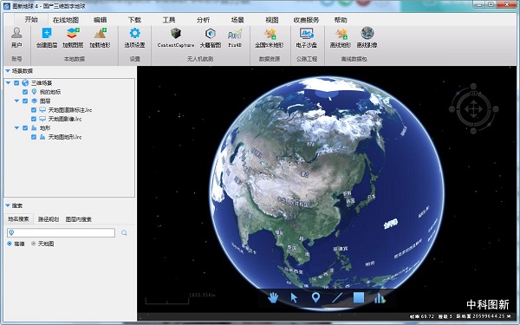Select the location pin marker tool
The image size is (520, 325).
[315, 297]
